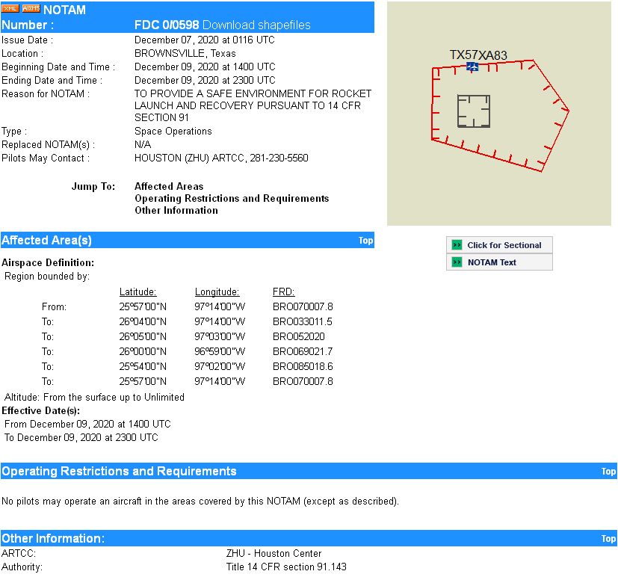Viewport: 618px width, 577px height.
Task: Click Top link in Operating Restrictions header
Action: 608,472
